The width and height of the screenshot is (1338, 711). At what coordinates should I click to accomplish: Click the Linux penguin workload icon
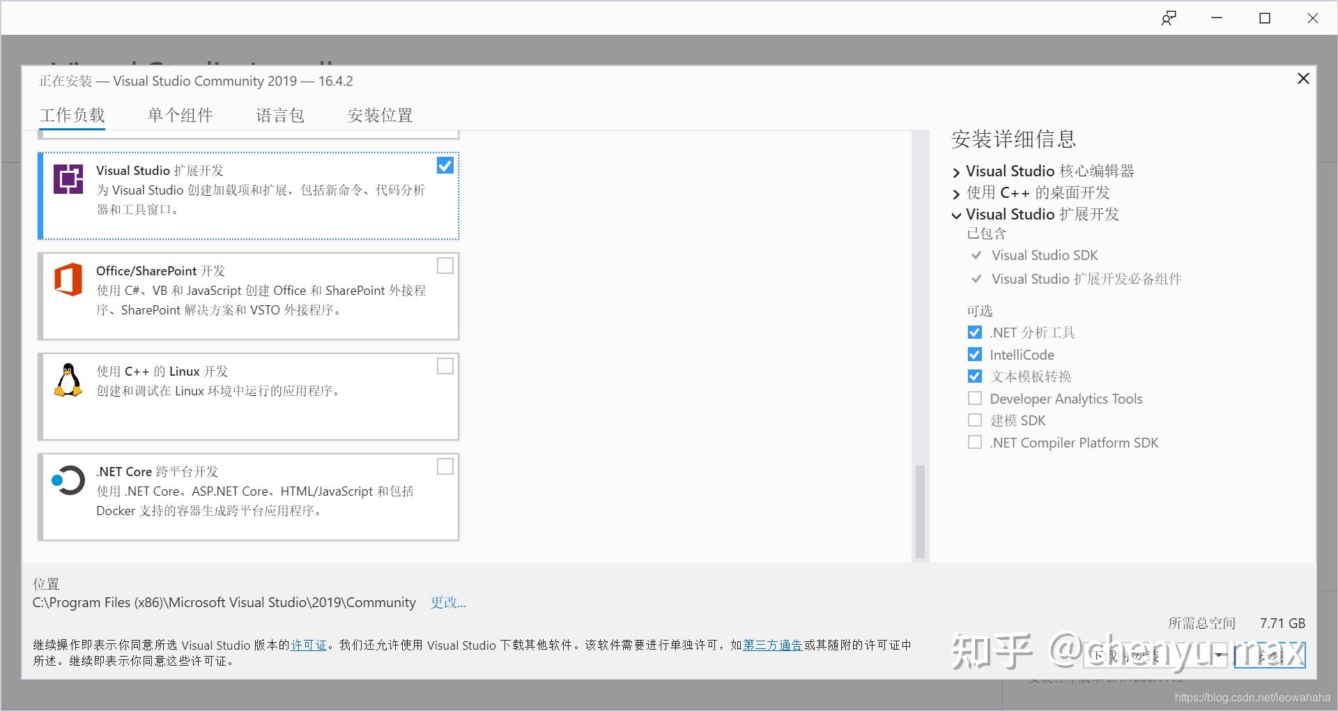pos(68,380)
